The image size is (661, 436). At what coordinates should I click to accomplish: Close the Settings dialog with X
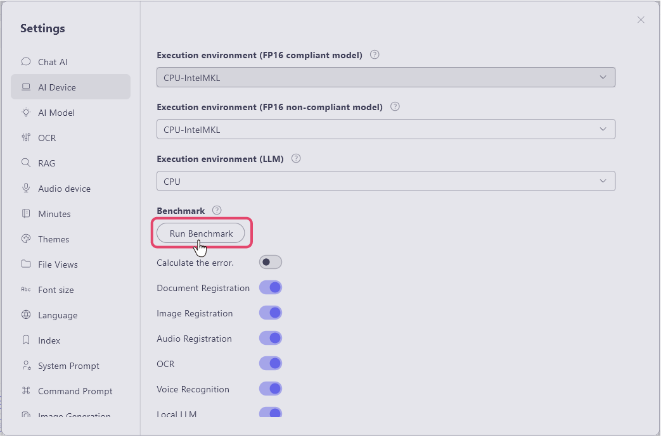point(641,20)
